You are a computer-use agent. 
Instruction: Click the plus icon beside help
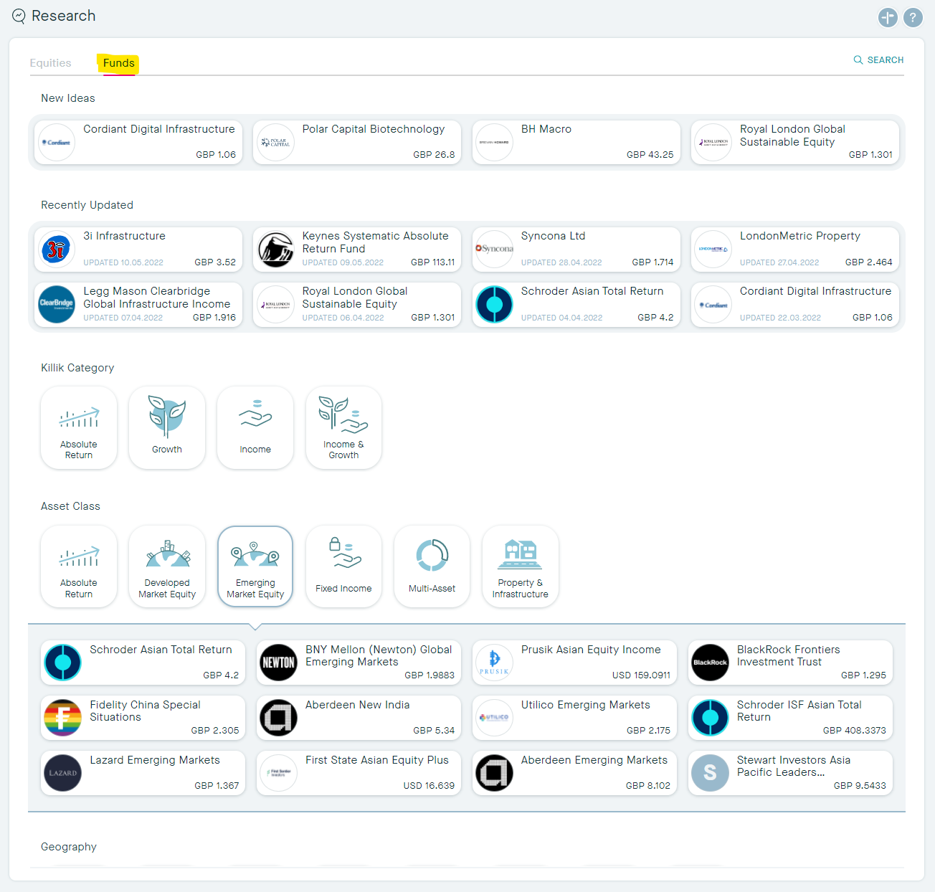(x=888, y=17)
